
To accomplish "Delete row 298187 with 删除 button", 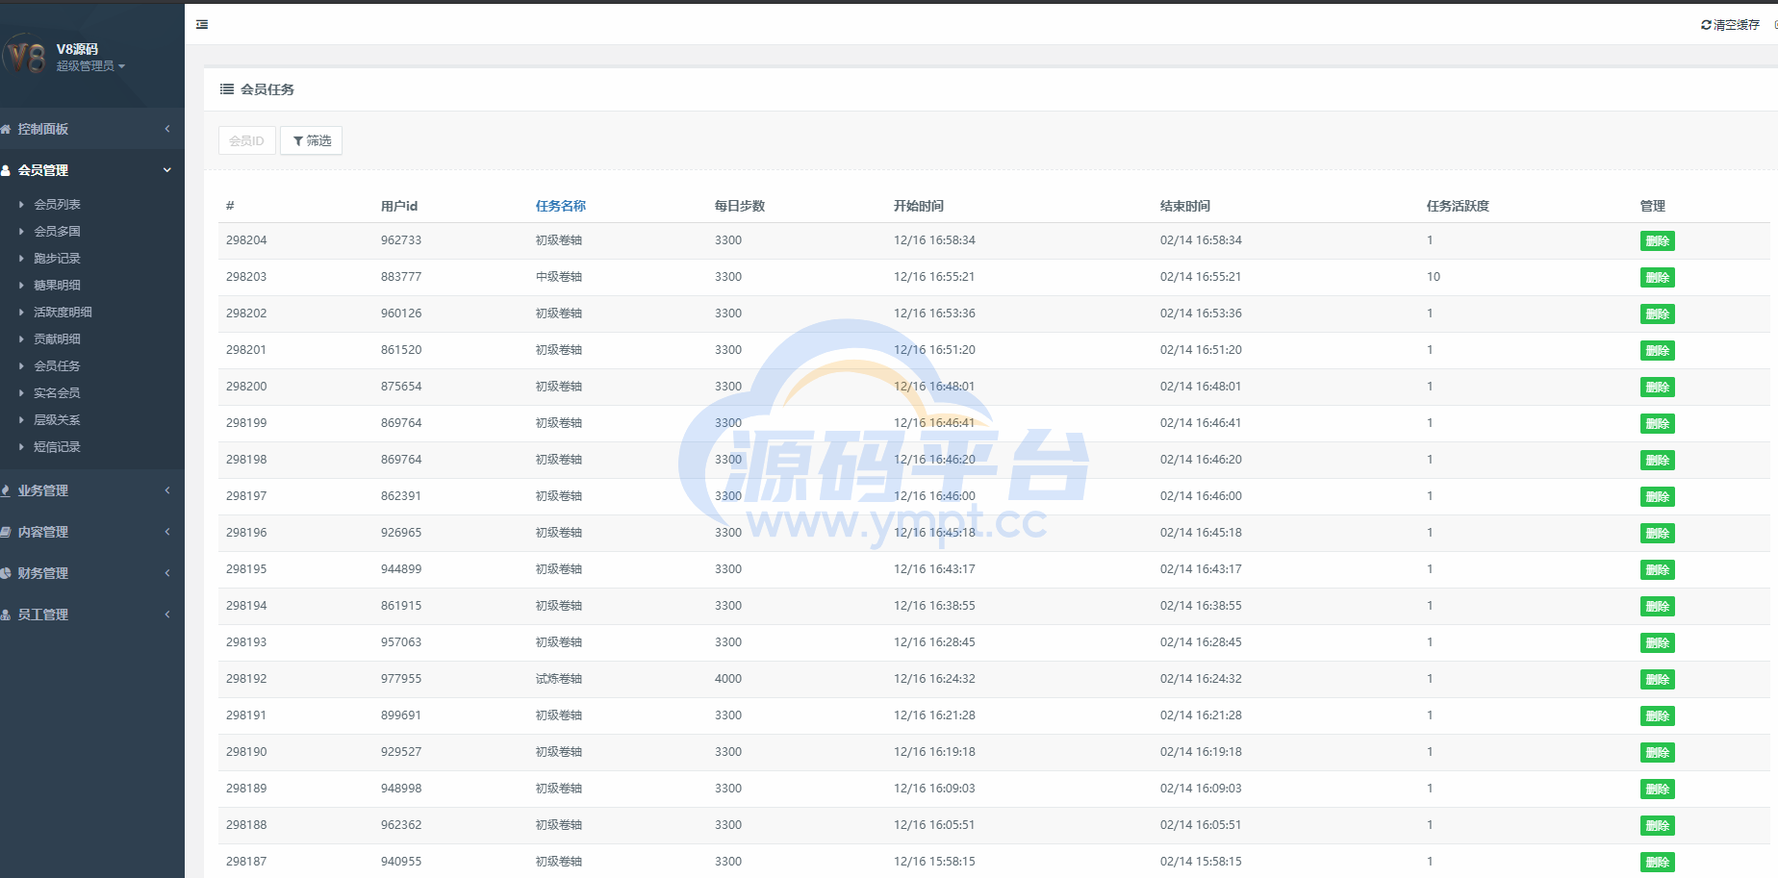I will click(x=1657, y=863).
